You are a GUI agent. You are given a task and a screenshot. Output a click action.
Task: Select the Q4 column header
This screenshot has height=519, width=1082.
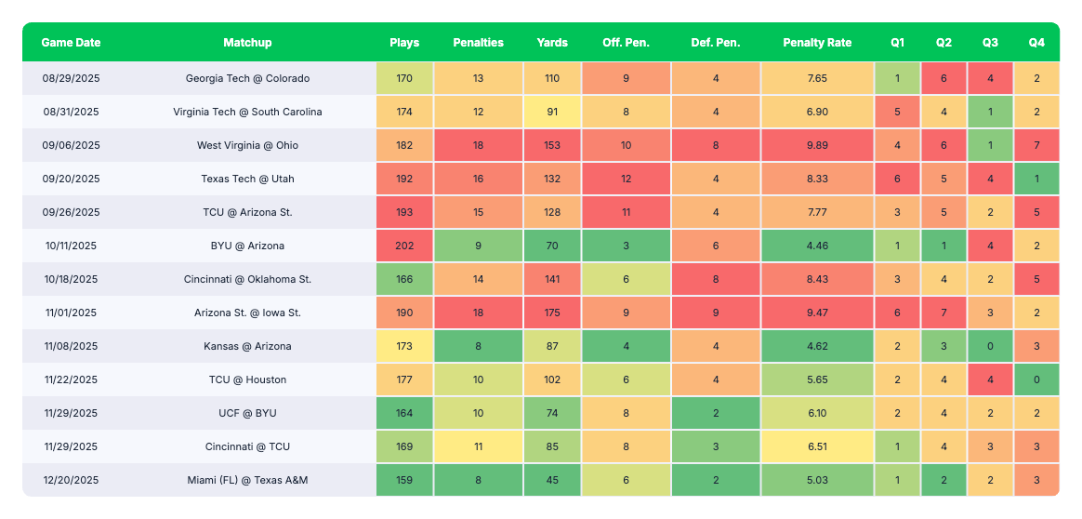pyautogui.click(x=1036, y=43)
